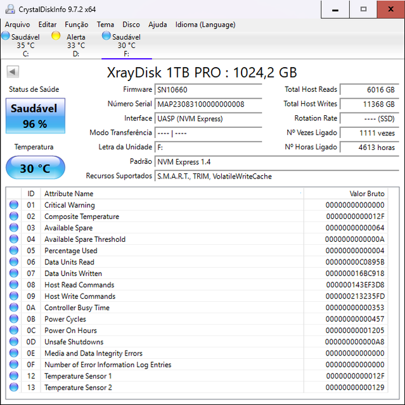Screen dimensions: 405x405
Task: Click status orb for Available Spare Threshold row
Action: pyautogui.click(x=14, y=239)
